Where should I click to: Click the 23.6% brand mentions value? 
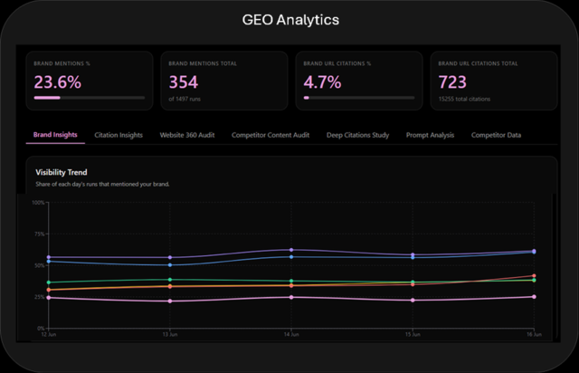click(x=58, y=82)
